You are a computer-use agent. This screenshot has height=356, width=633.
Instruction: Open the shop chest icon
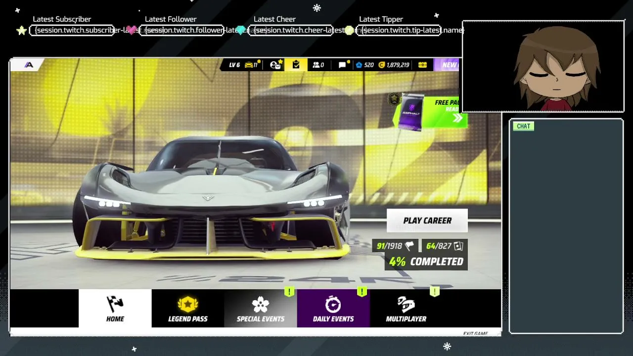(x=422, y=65)
